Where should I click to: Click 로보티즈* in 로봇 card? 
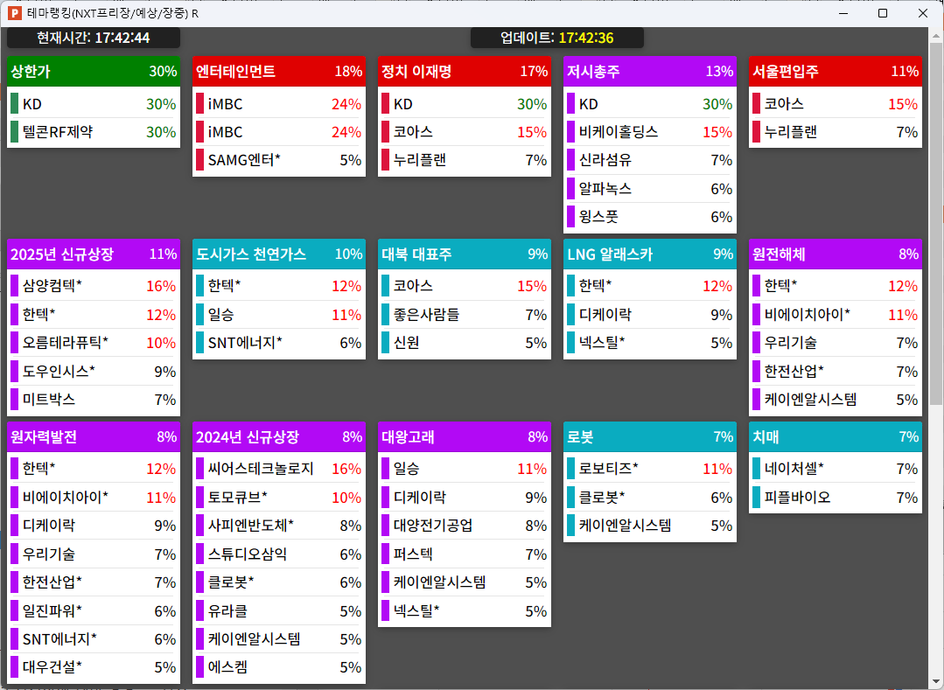(650, 469)
